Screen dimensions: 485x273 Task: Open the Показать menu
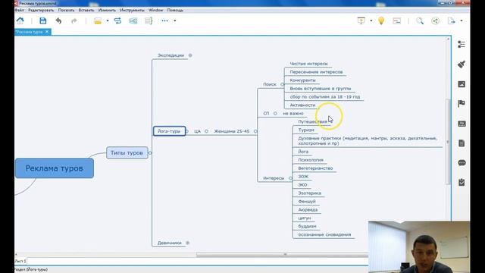[x=66, y=10]
